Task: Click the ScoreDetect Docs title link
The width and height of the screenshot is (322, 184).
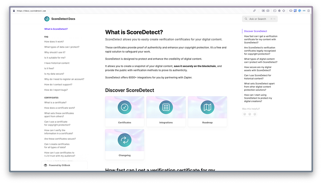Action: tap(63, 19)
